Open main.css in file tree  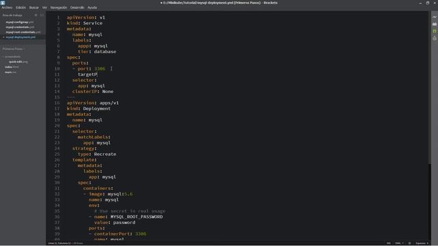pos(10,72)
